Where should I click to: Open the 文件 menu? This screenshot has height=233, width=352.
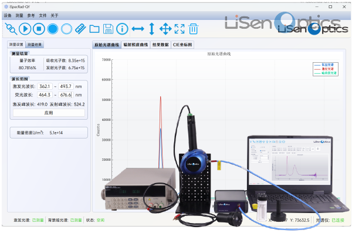click(x=43, y=15)
